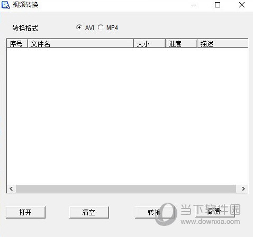Image resolution: width=253 pixels, height=237 pixels.
Task: Click the horizontal scrollbar track
Action: point(126,189)
